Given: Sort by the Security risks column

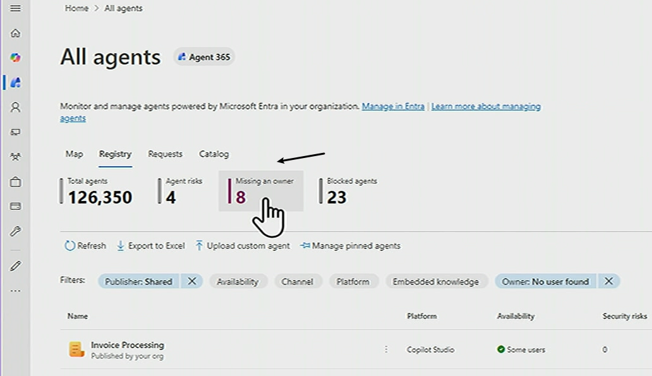Looking at the screenshot, I should 625,316.
